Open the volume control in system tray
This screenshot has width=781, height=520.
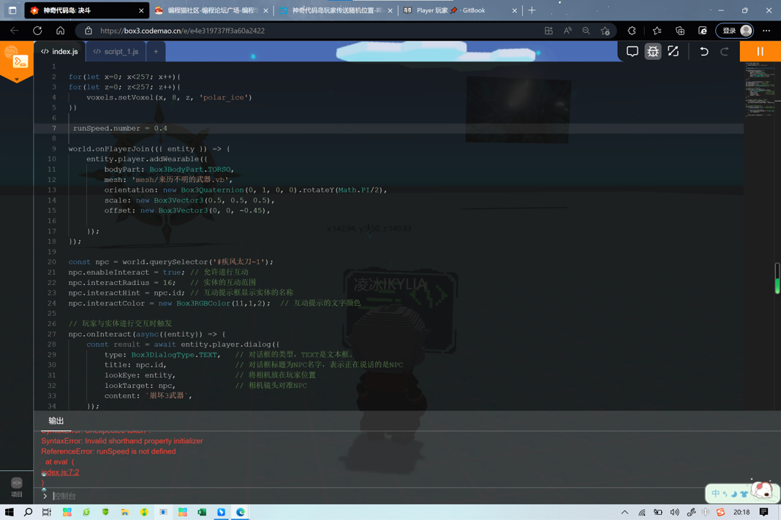click(674, 512)
